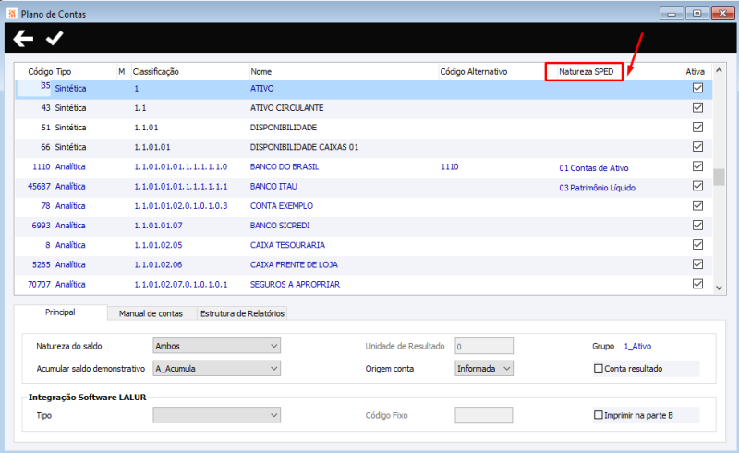Click the Código Alternativo column header
The width and height of the screenshot is (739, 453).
474,72
